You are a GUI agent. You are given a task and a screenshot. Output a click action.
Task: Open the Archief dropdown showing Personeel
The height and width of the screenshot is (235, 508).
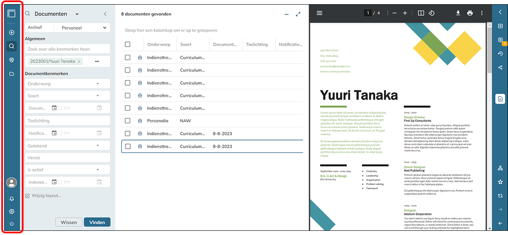[82, 28]
